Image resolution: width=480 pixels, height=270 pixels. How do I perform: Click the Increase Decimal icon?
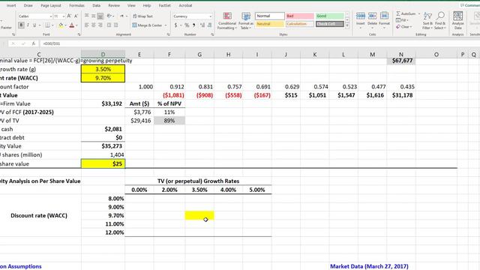click(202, 25)
